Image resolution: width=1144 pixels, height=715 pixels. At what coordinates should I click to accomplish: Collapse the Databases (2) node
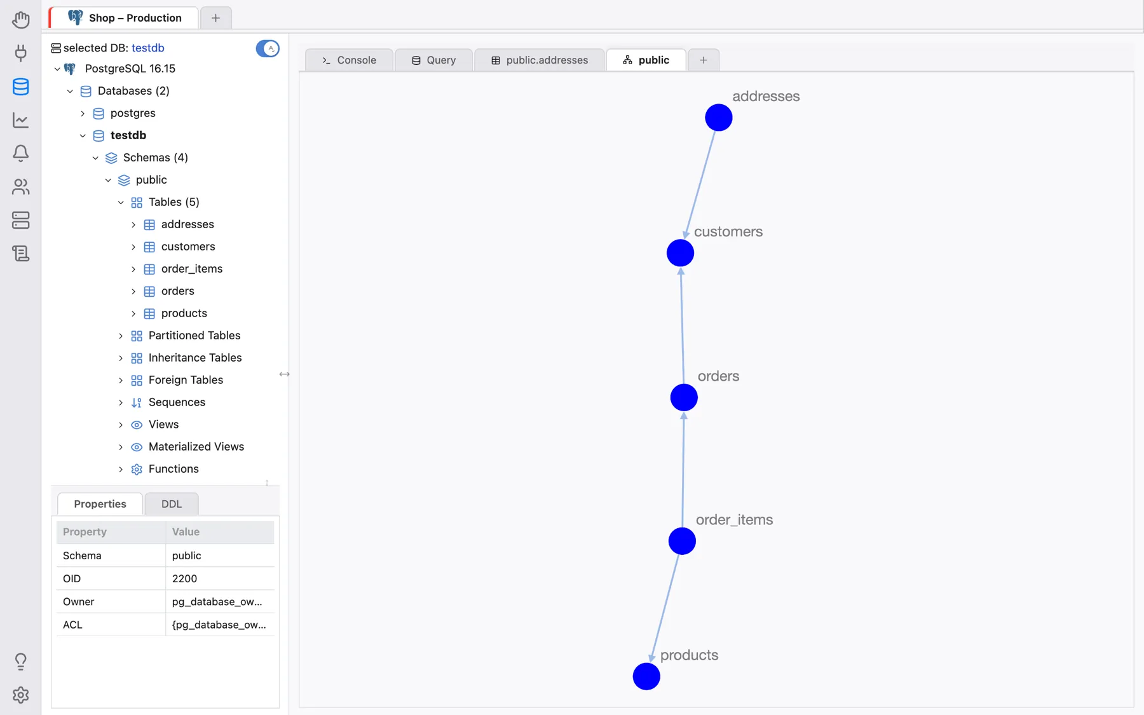coord(70,91)
